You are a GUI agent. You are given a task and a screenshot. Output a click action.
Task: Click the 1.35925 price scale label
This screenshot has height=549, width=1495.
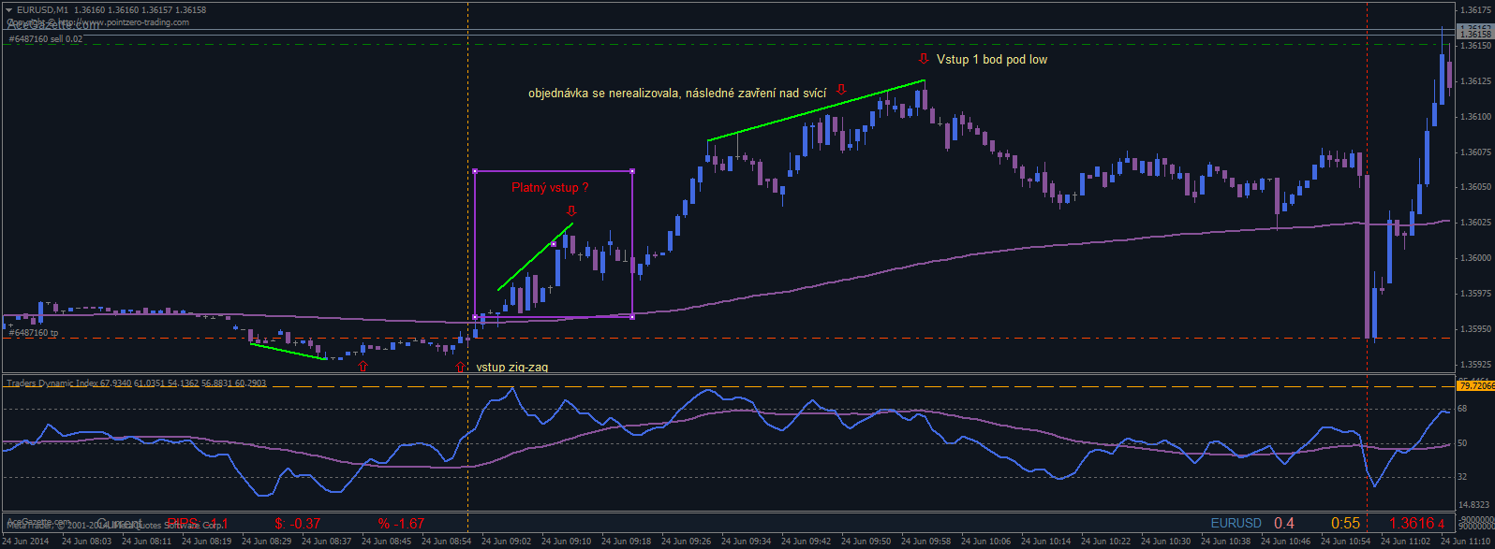pyautogui.click(x=1474, y=364)
